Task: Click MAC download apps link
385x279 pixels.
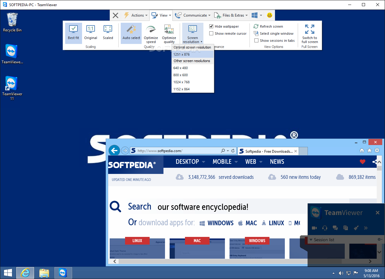Action: [247, 223]
